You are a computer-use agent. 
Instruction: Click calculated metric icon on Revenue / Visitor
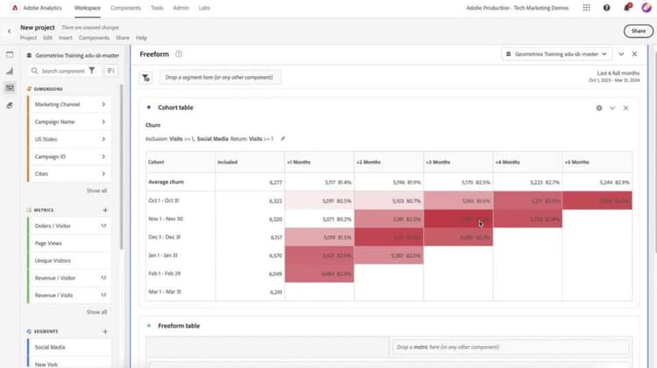(103, 278)
